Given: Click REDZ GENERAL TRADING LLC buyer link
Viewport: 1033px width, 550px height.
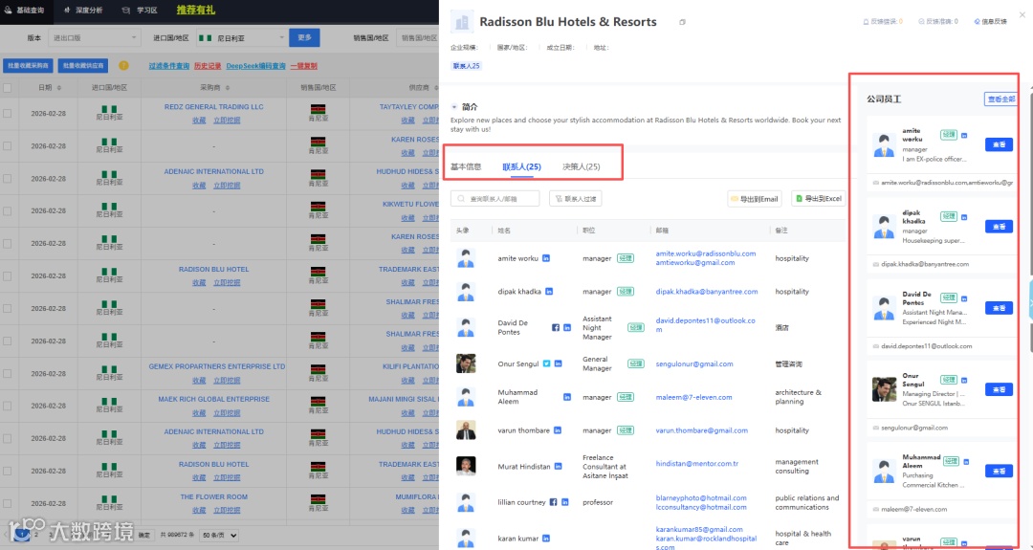Looking at the screenshot, I should [x=213, y=107].
